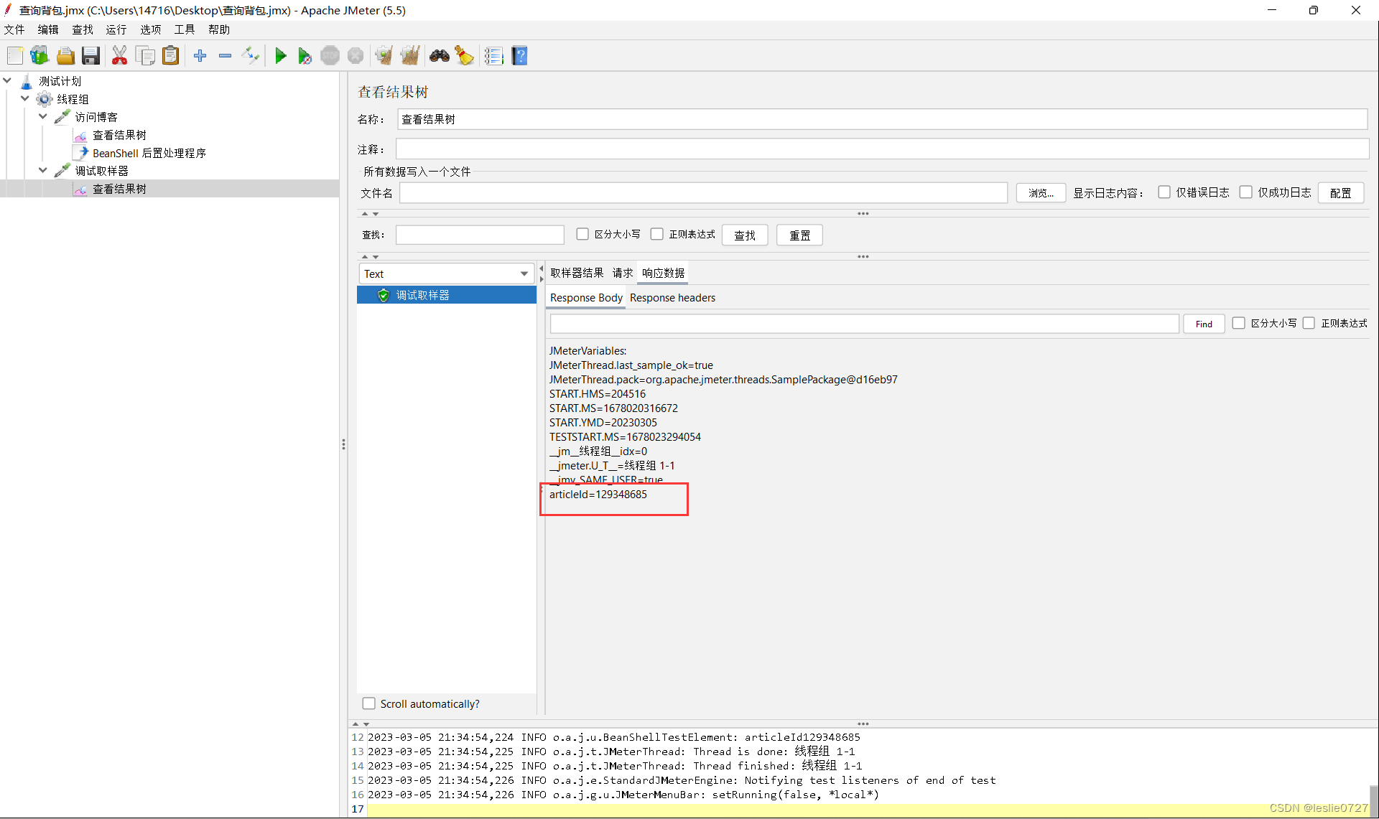Screen dimensions: 1379x819
Task: Click the Find button
Action: [1204, 324]
